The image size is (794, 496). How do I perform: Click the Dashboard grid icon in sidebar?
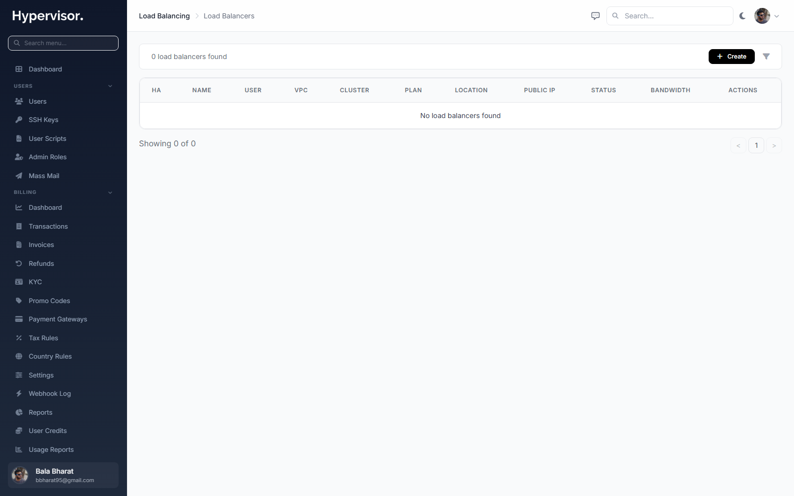(19, 69)
